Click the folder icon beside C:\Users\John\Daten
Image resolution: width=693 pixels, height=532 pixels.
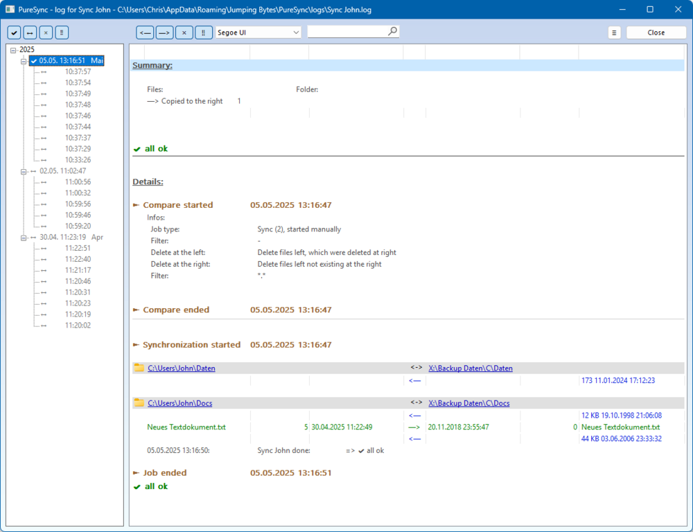(x=139, y=368)
